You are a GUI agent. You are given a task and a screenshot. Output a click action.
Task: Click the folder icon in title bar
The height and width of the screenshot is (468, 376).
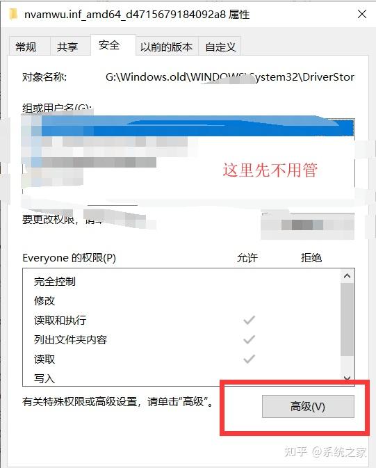click(x=13, y=14)
